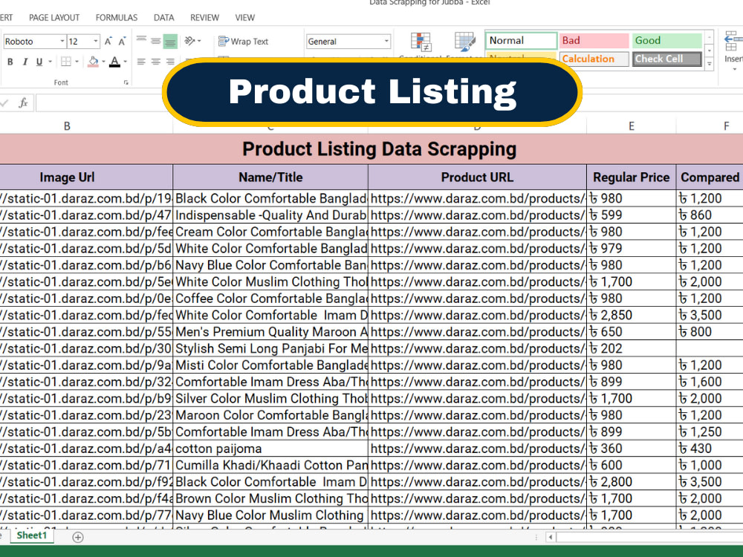Click the Wrap Text button
The width and height of the screenshot is (743, 557).
pos(243,41)
